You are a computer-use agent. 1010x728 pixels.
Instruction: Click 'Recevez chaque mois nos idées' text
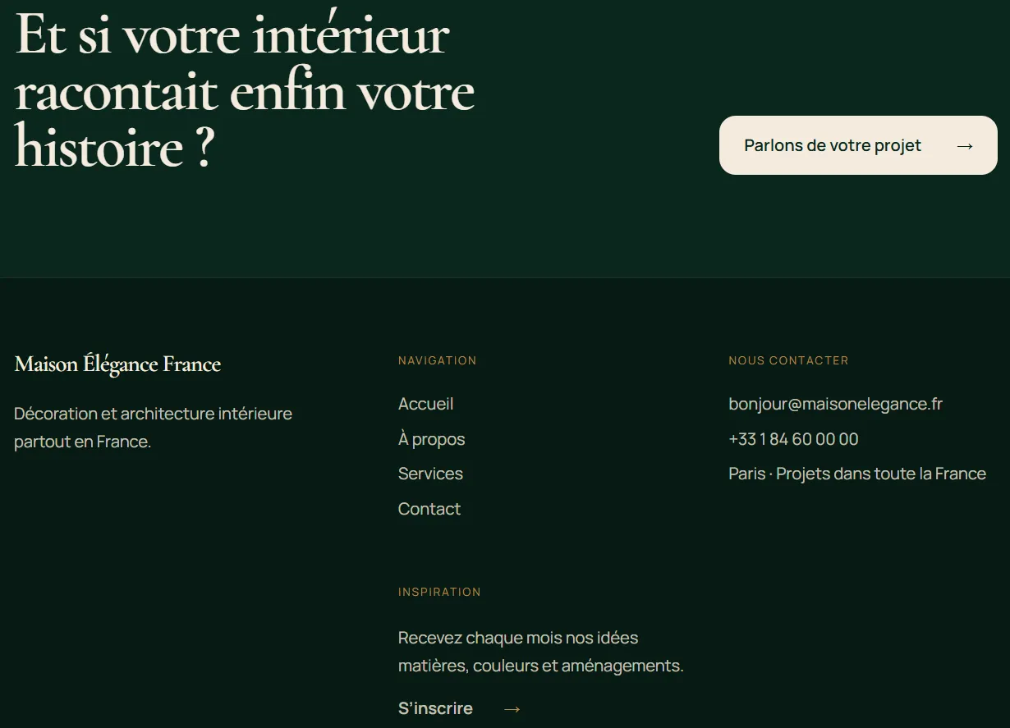point(518,638)
